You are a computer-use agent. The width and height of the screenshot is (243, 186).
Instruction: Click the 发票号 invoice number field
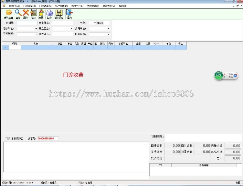point(48,138)
